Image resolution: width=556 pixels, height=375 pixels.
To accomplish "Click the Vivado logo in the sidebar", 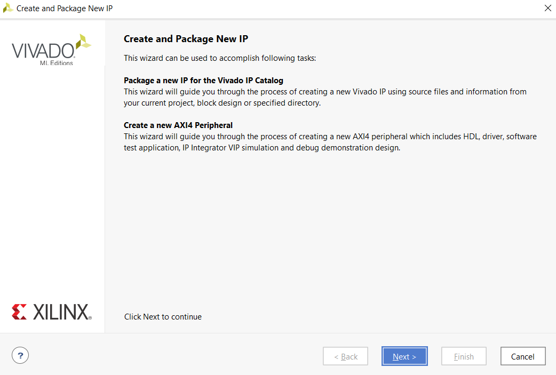I will tap(51, 50).
